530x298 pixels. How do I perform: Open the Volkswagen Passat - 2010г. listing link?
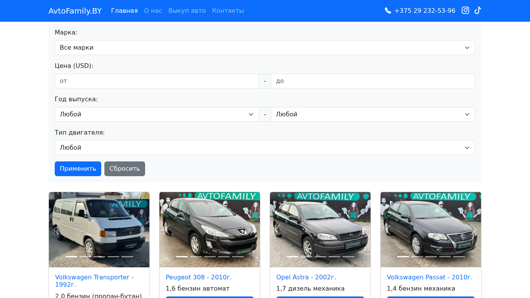point(430,277)
